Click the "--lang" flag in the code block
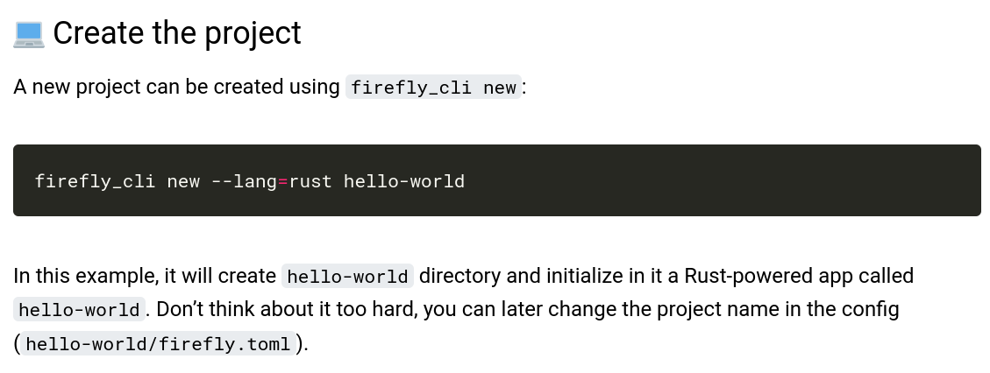 [x=244, y=181]
